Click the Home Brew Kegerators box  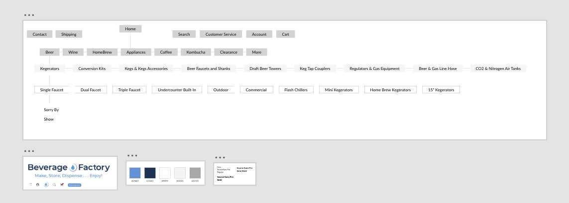(x=390, y=90)
